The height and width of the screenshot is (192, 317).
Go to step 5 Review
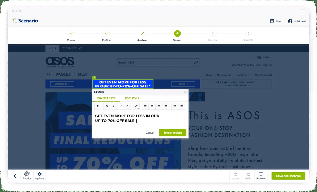pos(213,36)
